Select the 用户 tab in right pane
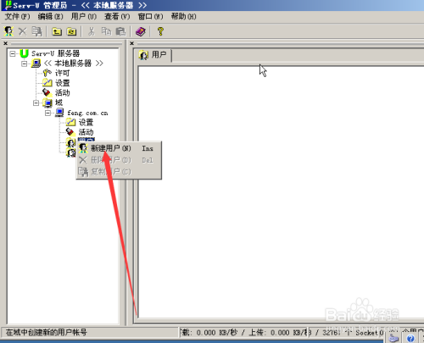The height and width of the screenshot is (343, 424). pyautogui.click(x=154, y=55)
